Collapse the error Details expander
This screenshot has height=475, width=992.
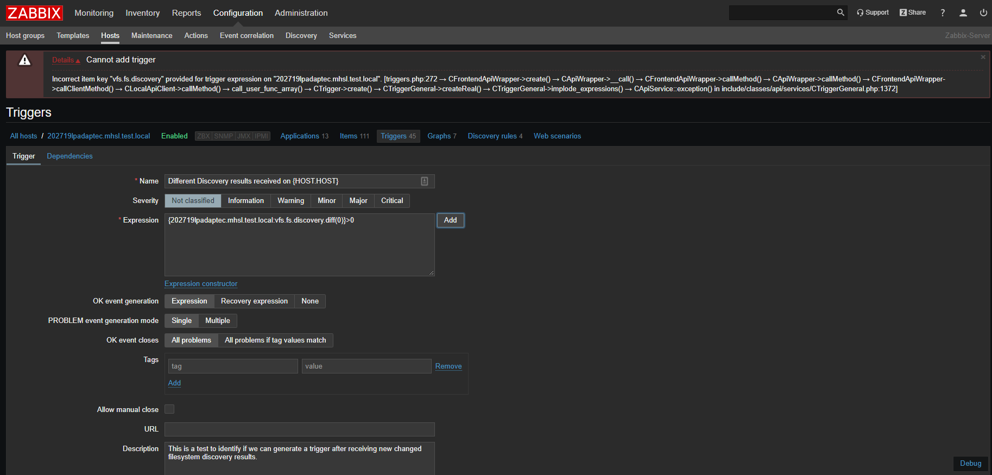[x=66, y=60]
